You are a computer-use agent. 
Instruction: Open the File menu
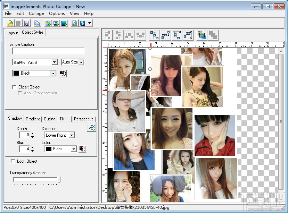click(8, 14)
